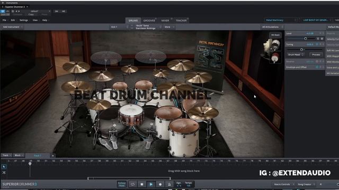Switch to the DRUMS tab

pyautogui.click(x=133, y=21)
